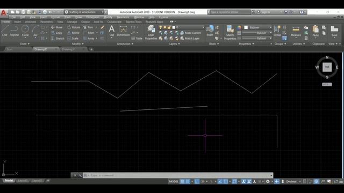Click the object color wheel swatch

point(239,27)
